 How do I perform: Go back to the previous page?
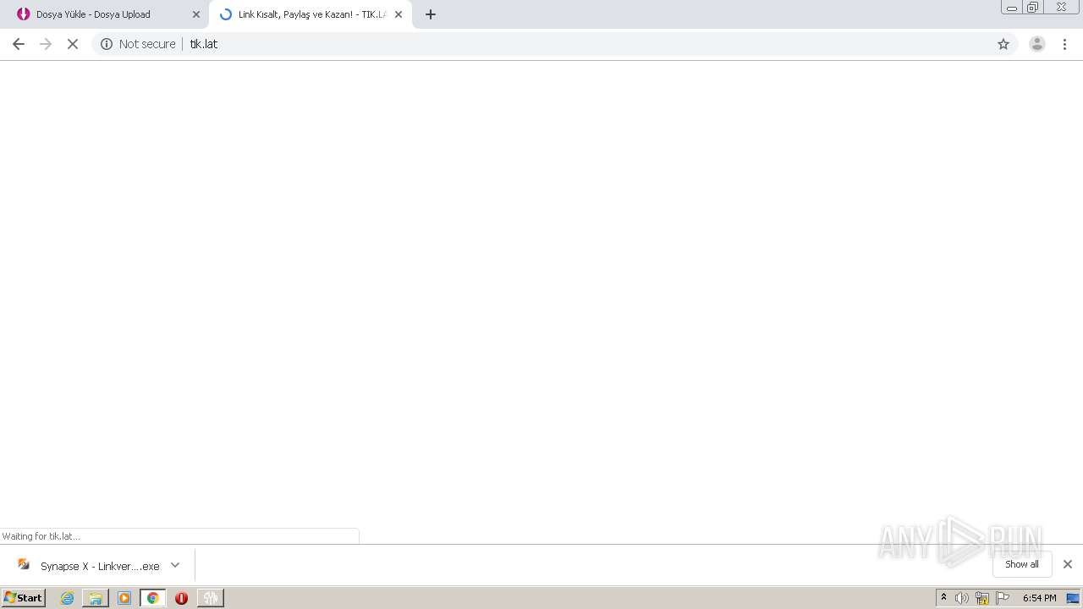click(x=19, y=44)
